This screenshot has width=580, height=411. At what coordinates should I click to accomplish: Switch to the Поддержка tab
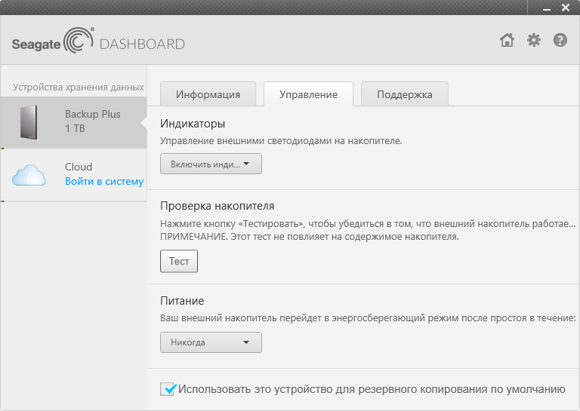coord(405,94)
